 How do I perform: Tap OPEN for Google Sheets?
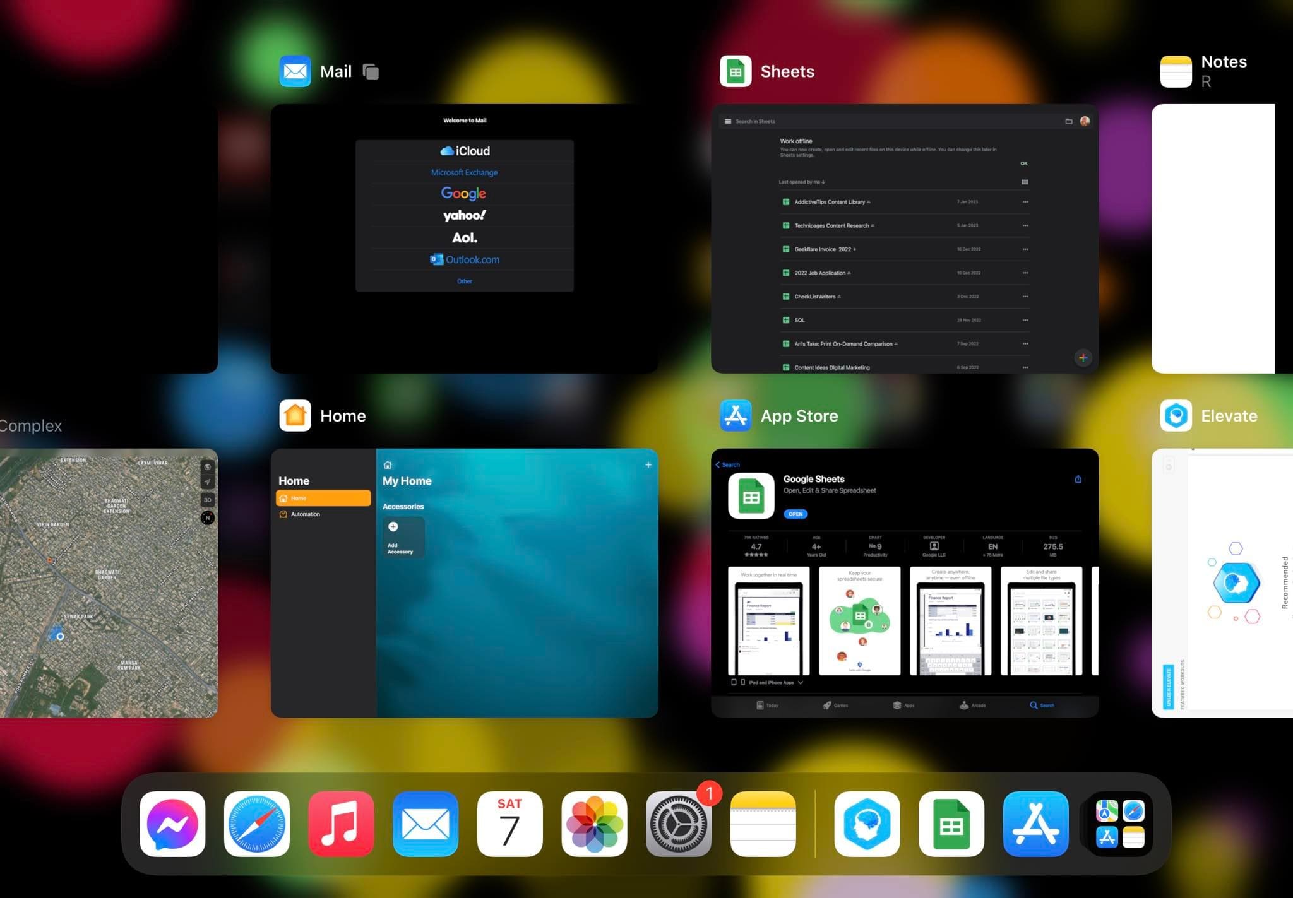[795, 514]
